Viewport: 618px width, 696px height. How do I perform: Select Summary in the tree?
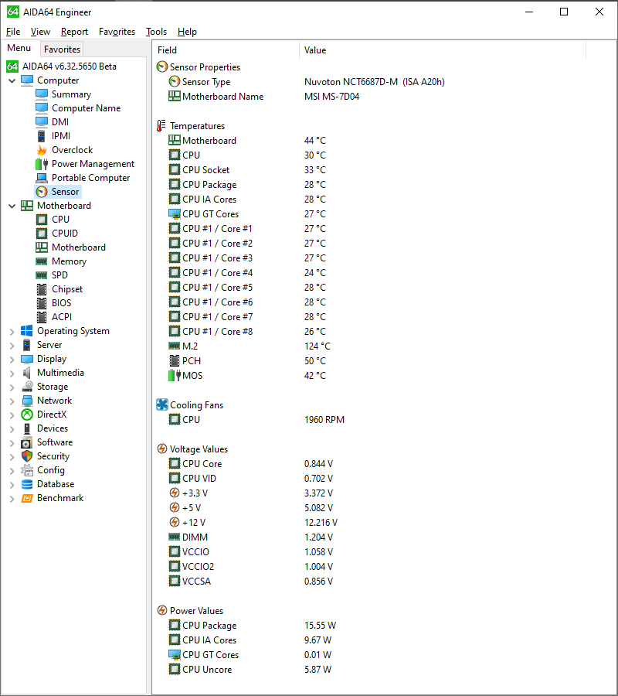click(x=71, y=94)
